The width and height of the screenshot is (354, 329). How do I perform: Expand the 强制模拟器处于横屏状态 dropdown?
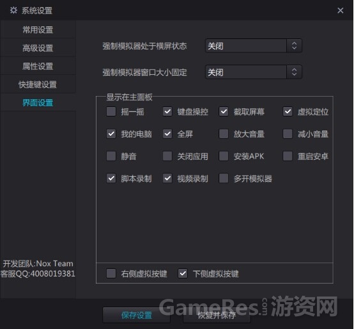click(x=253, y=46)
